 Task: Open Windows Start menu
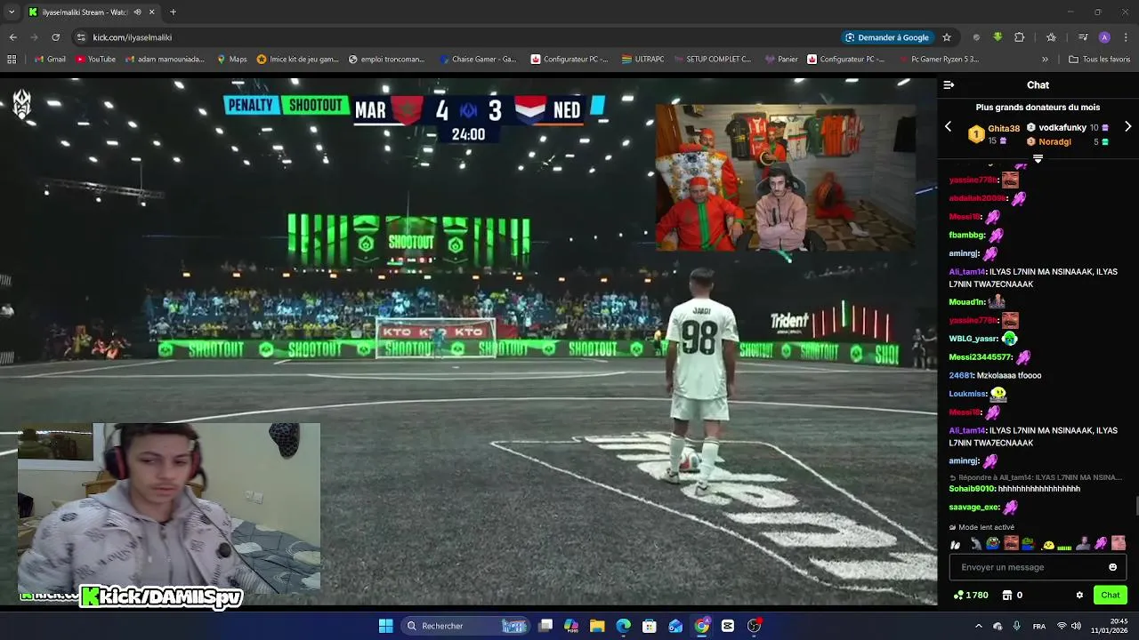coord(385,626)
